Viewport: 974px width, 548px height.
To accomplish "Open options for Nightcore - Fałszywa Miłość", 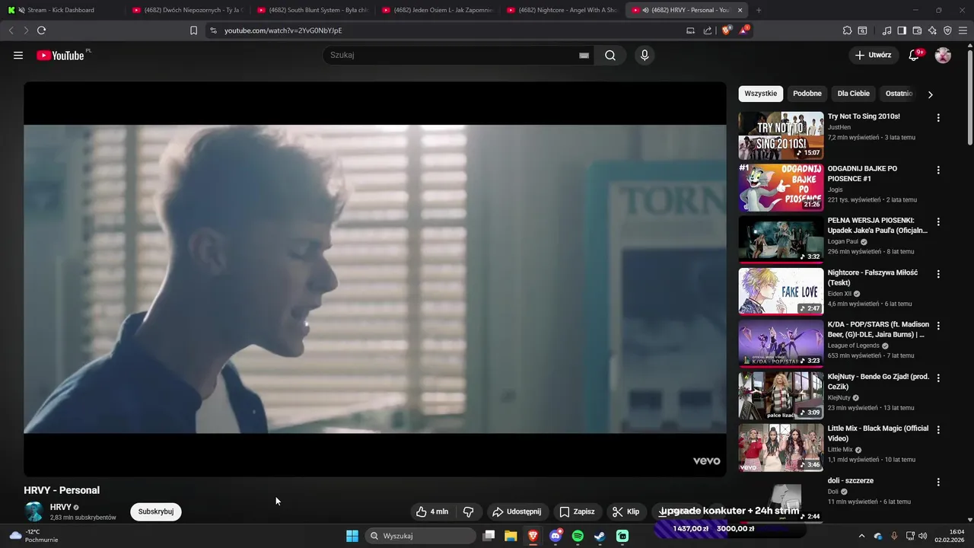I will pos(938,274).
